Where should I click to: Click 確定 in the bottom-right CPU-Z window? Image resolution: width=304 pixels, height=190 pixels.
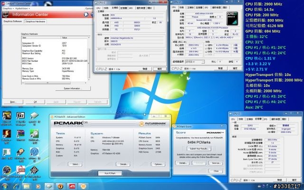pyautogui.click(x=294, y=180)
